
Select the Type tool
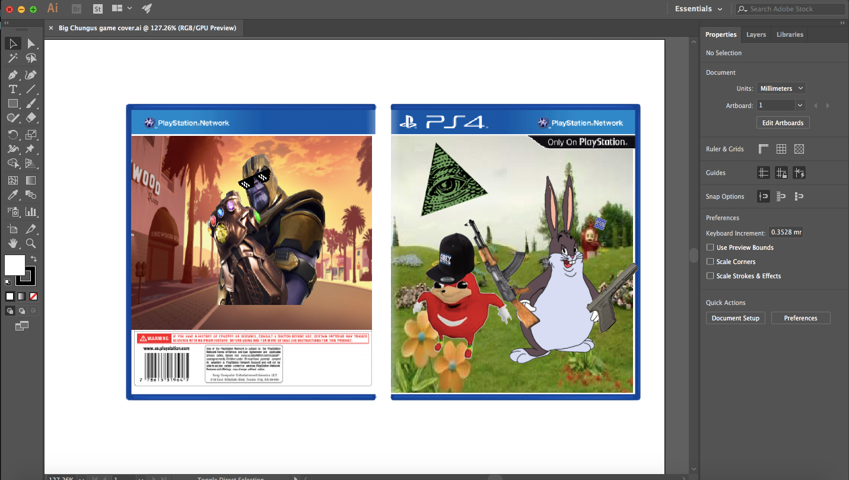(12, 89)
